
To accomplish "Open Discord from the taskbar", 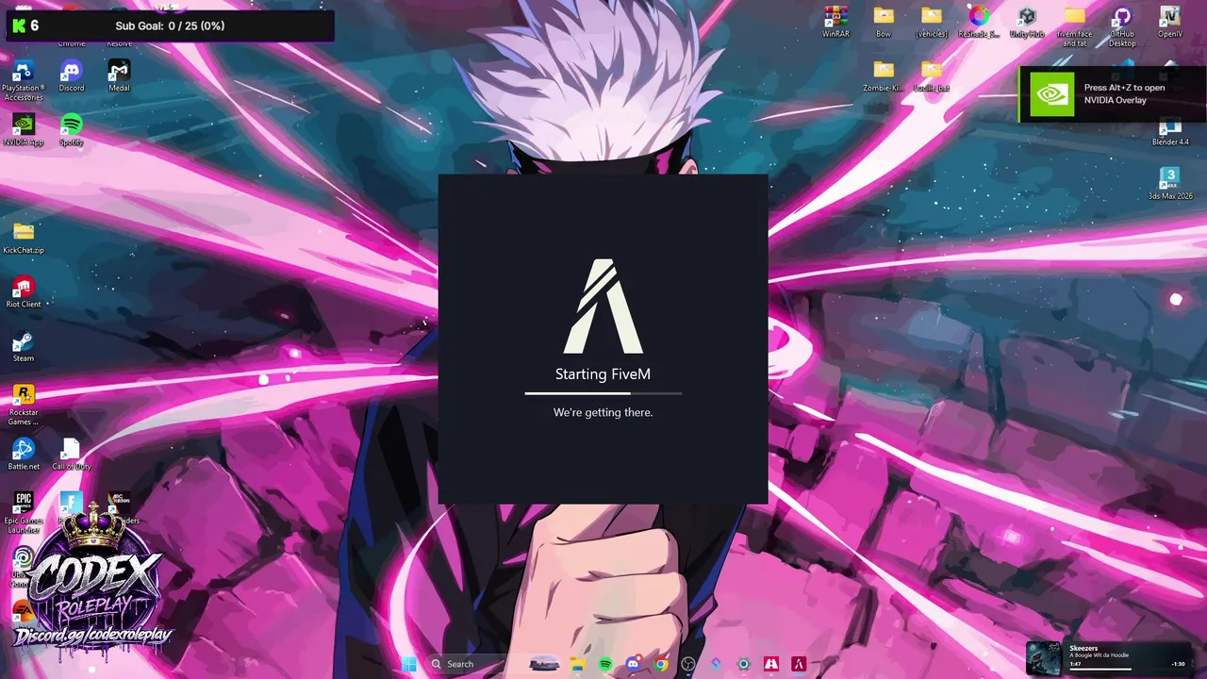I will point(633,664).
